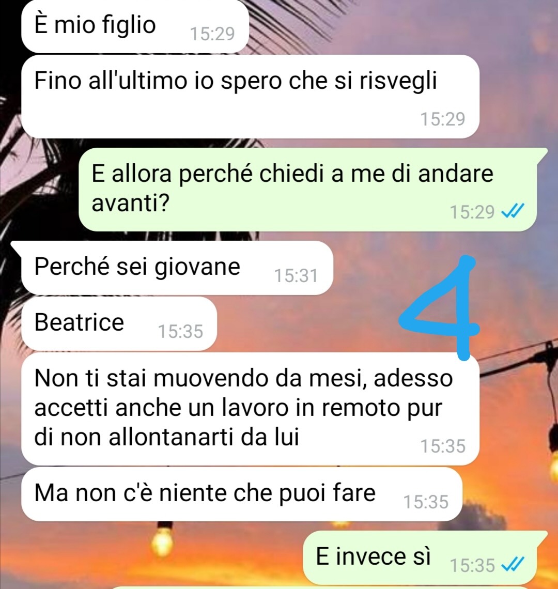Click read-receipt ticks on 'E invece sì'
Screen dimensions: 558x589
pos(513,565)
